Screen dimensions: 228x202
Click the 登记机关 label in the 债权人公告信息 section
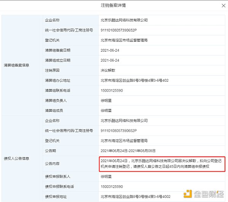pos(52,140)
